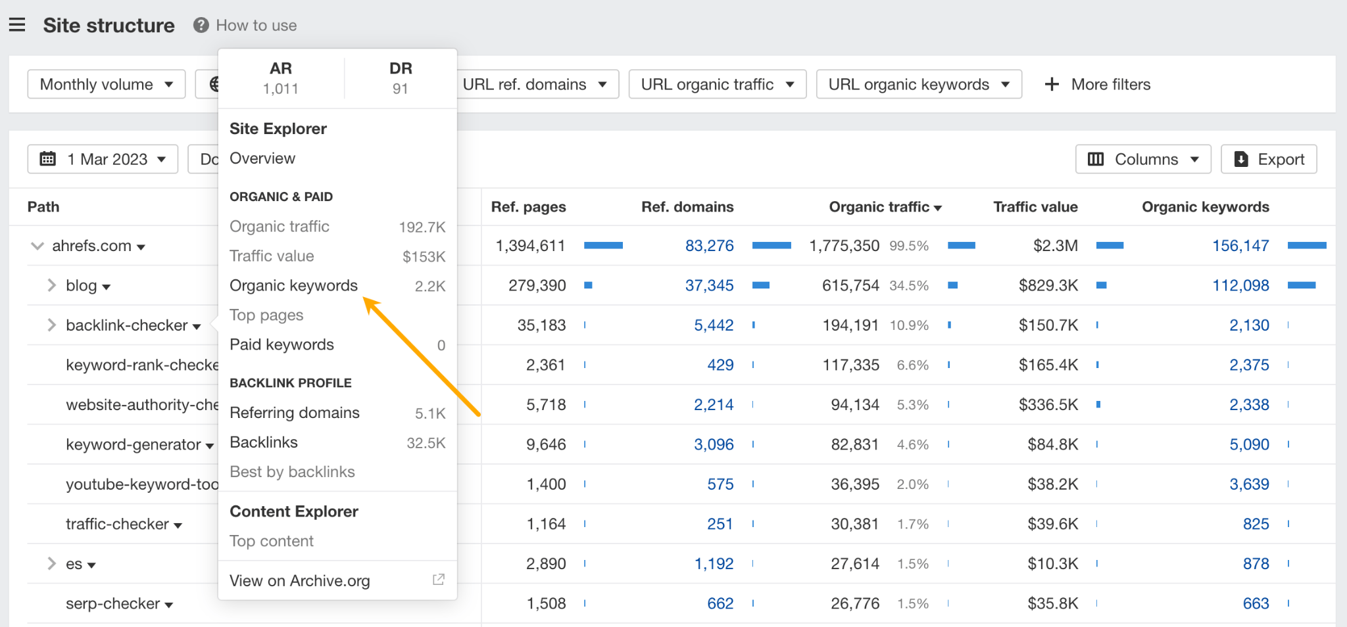Open organic keywords link 5,090

(1250, 444)
